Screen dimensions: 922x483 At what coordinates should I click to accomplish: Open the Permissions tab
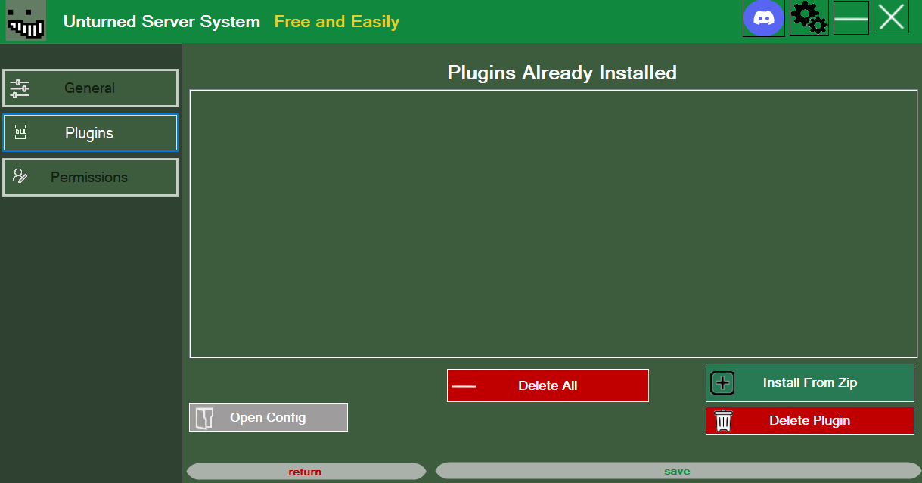tap(90, 177)
